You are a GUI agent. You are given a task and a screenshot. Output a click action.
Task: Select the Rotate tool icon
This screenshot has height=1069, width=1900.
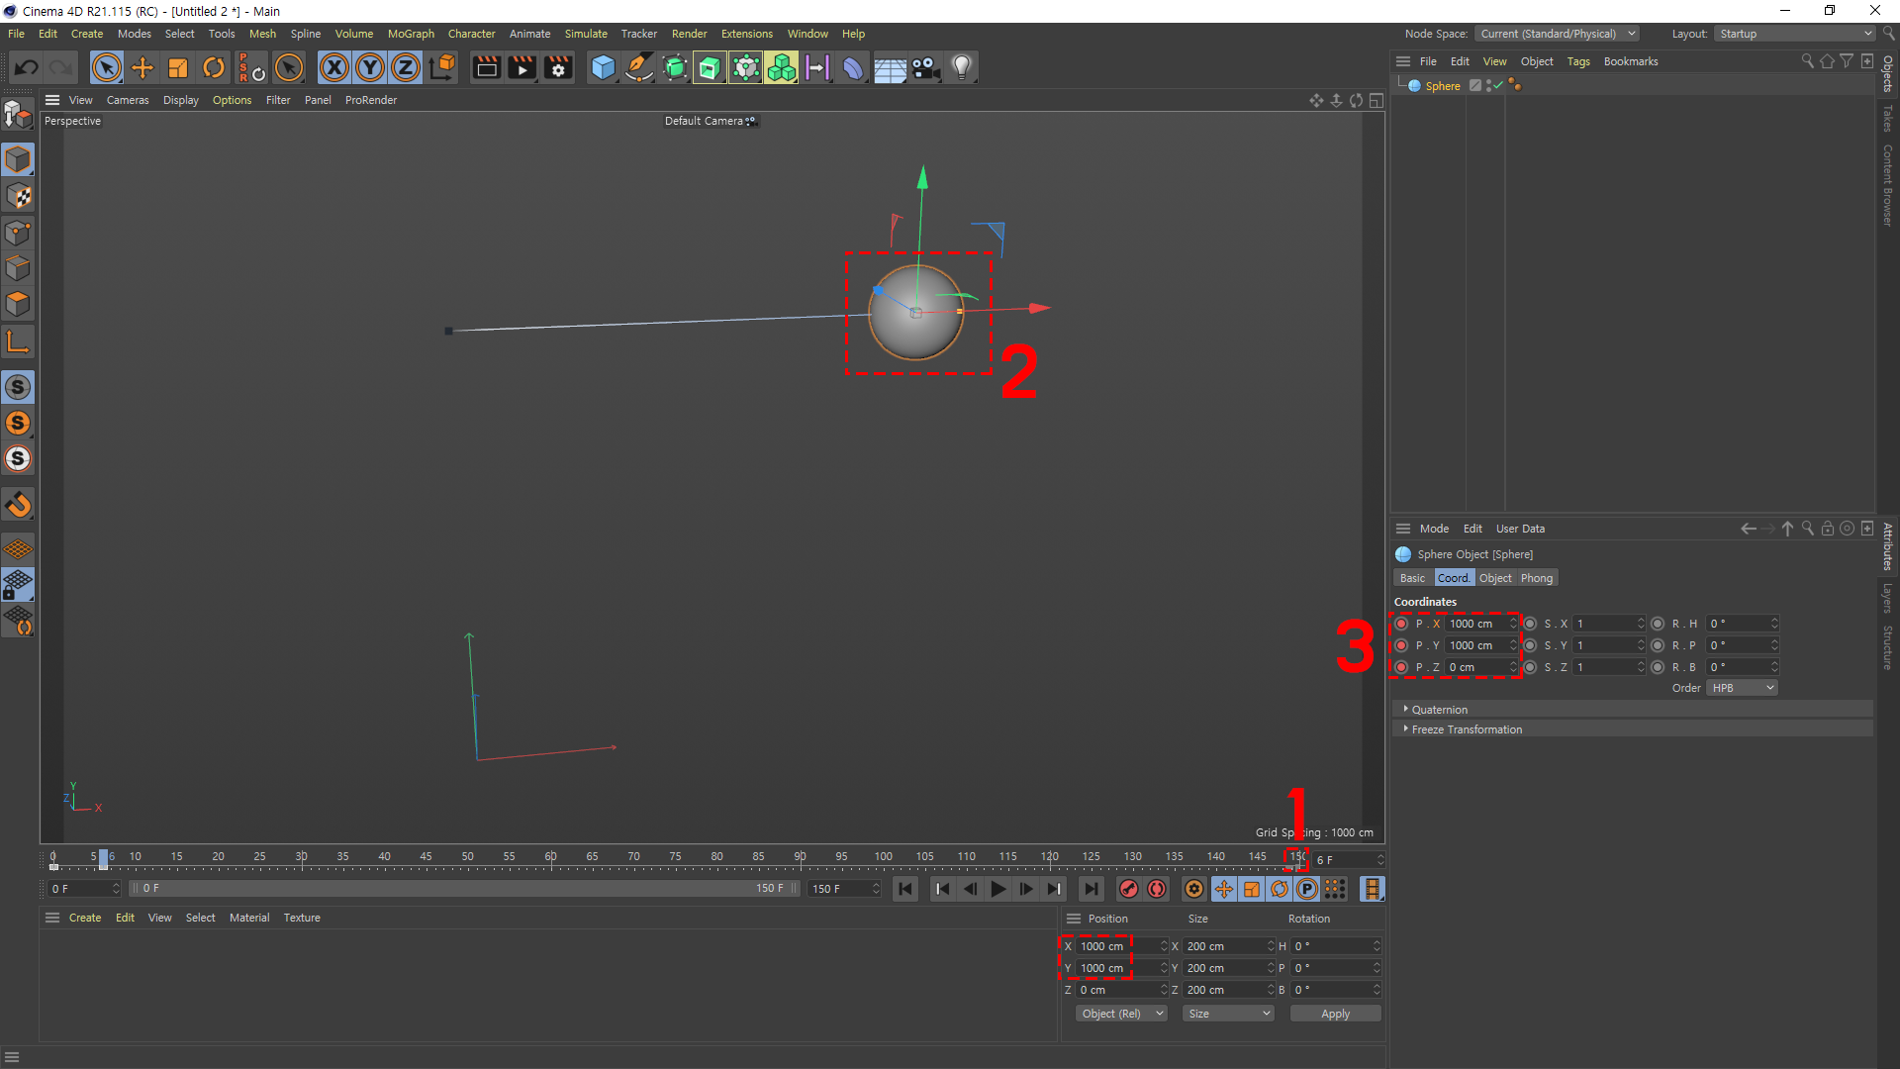coord(214,67)
